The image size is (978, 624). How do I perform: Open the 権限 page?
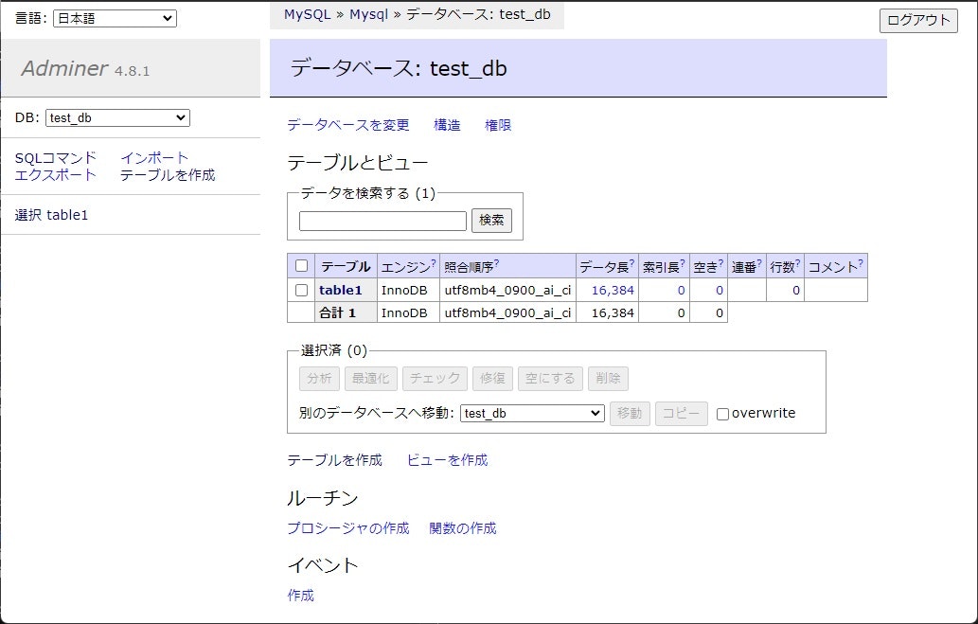(498, 124)
